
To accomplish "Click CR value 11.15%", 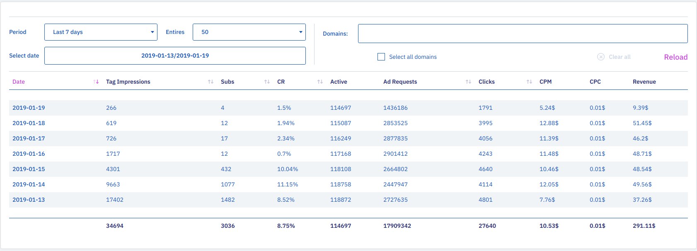I will [x=288, y=184].
